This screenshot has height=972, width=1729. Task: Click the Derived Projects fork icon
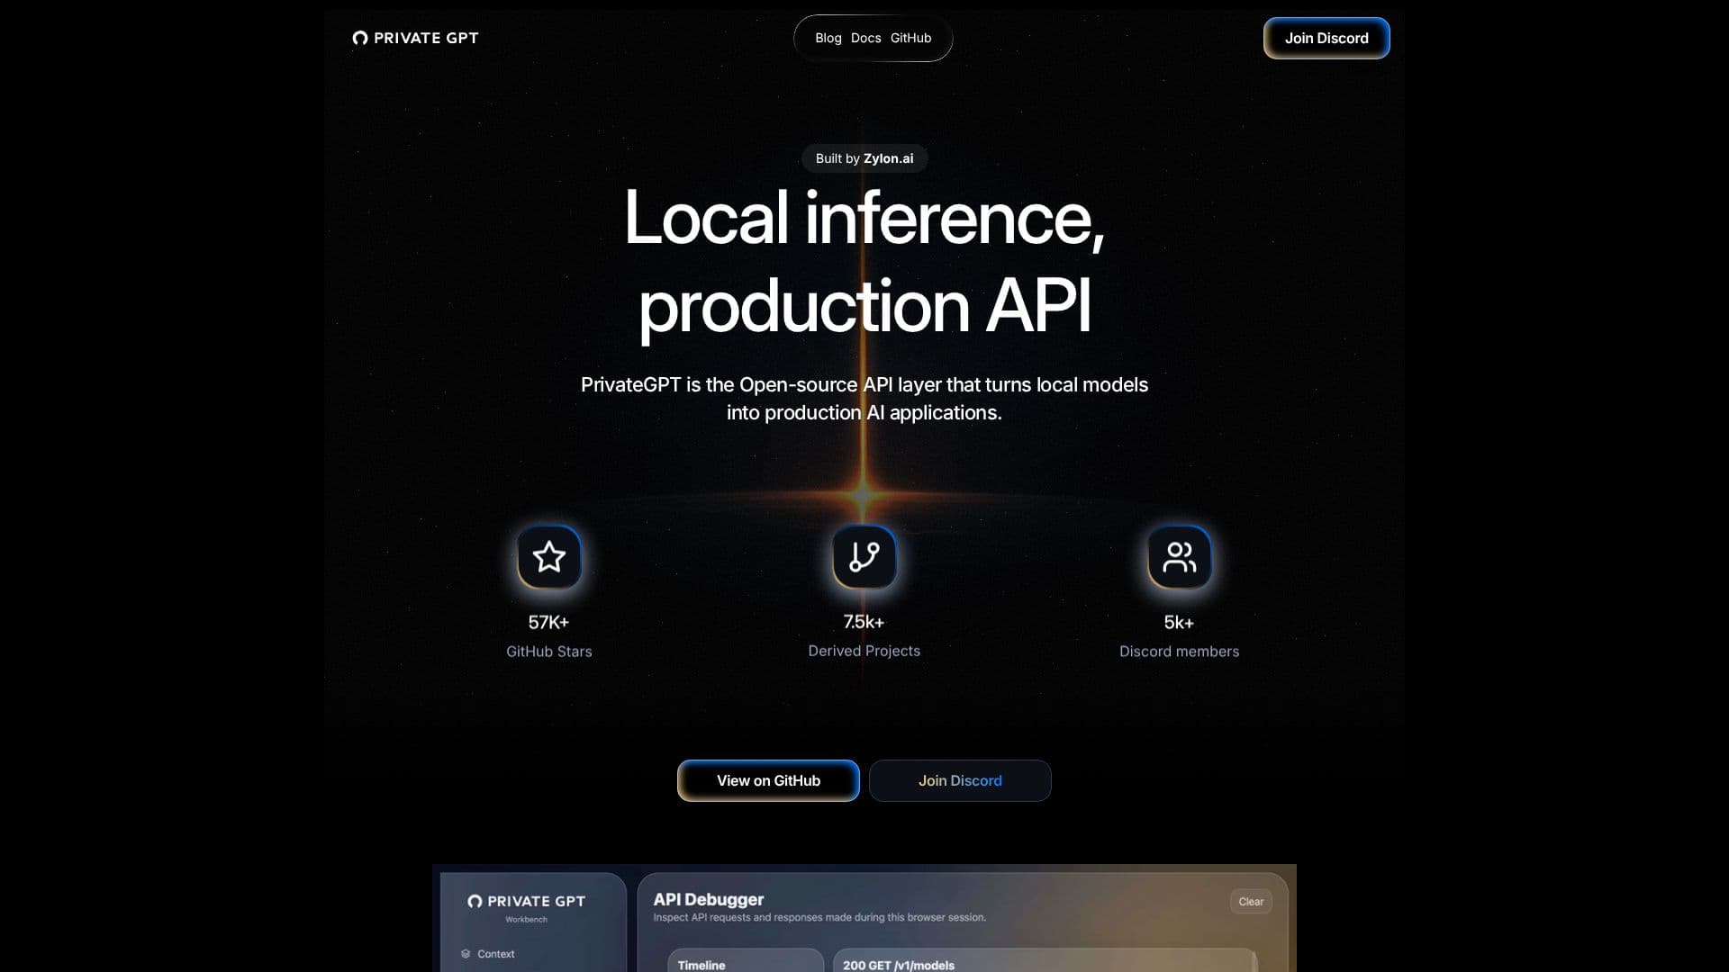click(x=864, y=557)
